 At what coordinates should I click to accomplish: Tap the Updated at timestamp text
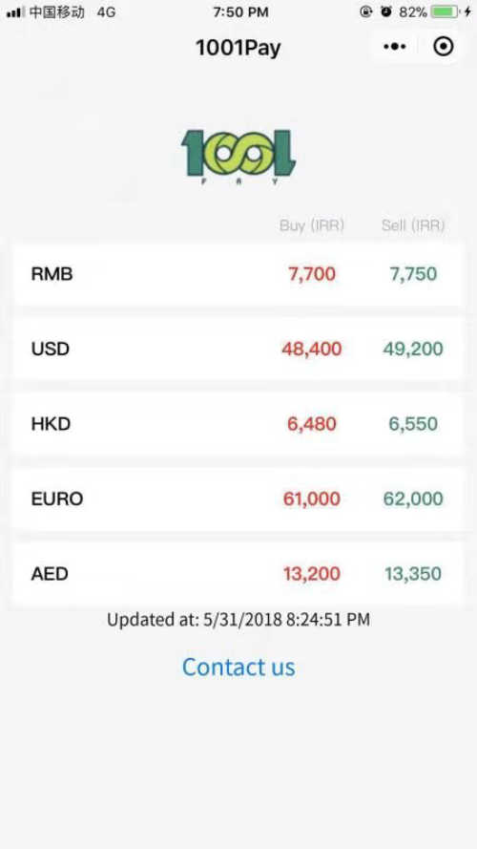coord(238,620)
